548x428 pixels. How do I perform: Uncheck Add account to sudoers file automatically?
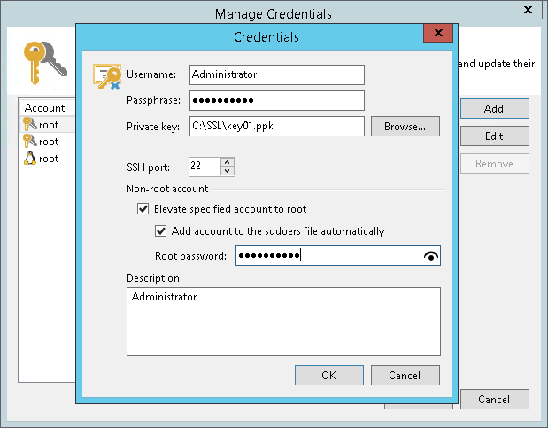pos(160,231)
